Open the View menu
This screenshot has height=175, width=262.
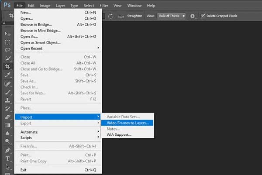pyautogui.click(x=117, y=6)
